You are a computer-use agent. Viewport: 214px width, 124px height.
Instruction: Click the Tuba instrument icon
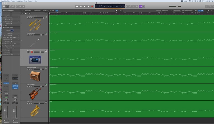[35, 111]
